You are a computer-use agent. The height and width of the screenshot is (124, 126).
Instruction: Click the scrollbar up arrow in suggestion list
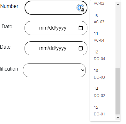[118, 4]
